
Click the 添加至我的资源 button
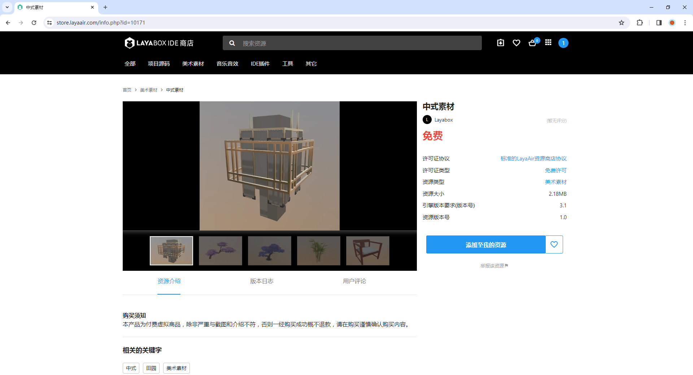(x=486, y=244)
